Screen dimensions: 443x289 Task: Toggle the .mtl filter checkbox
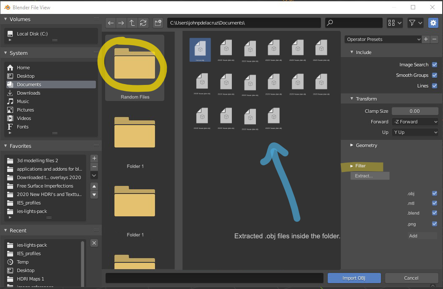(435, 203)
